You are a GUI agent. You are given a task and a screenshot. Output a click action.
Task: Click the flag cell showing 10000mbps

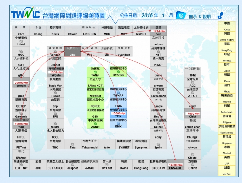pos(21,123)
